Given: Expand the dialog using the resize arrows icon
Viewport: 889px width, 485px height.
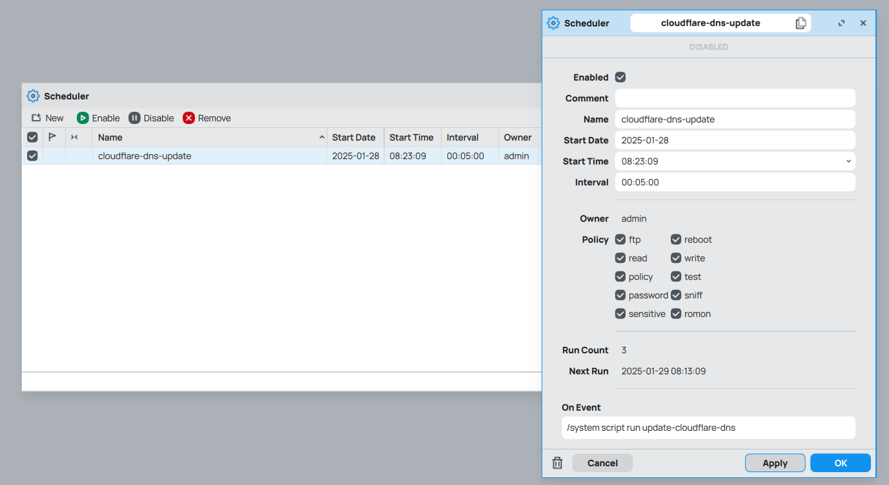Looking at the screenshot, I should point(841,23).
